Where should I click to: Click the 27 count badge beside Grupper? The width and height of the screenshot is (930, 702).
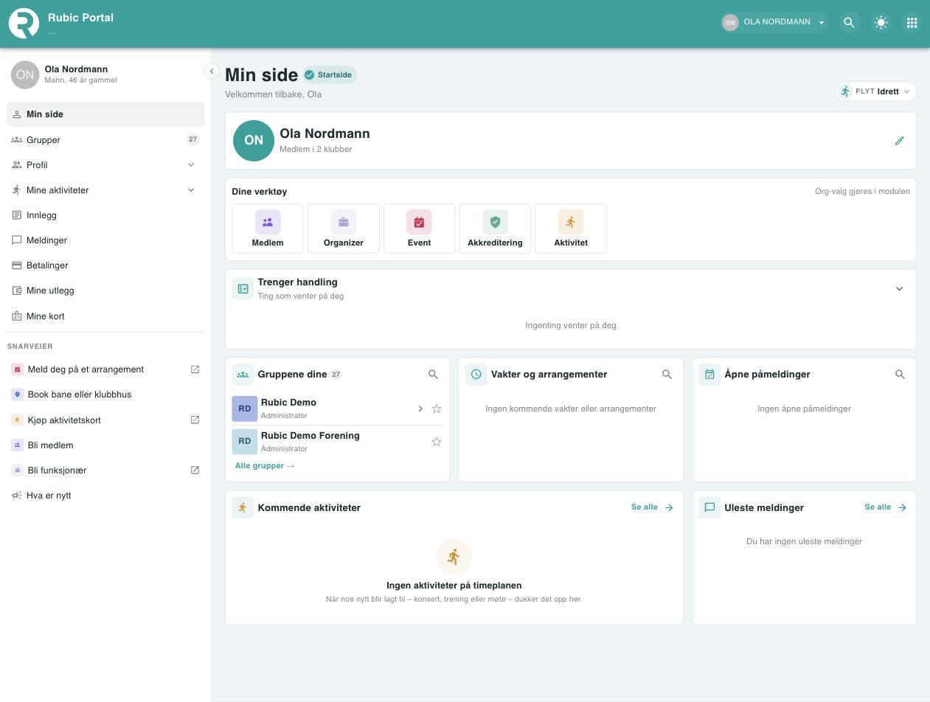(x=192, y=139)
